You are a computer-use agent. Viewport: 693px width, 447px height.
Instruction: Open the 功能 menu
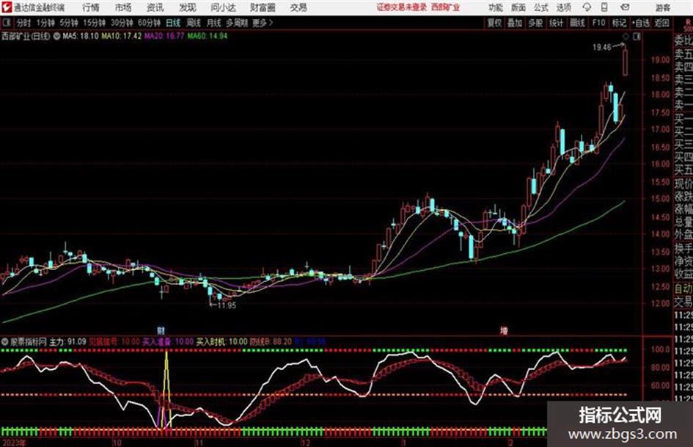(496, 7)
